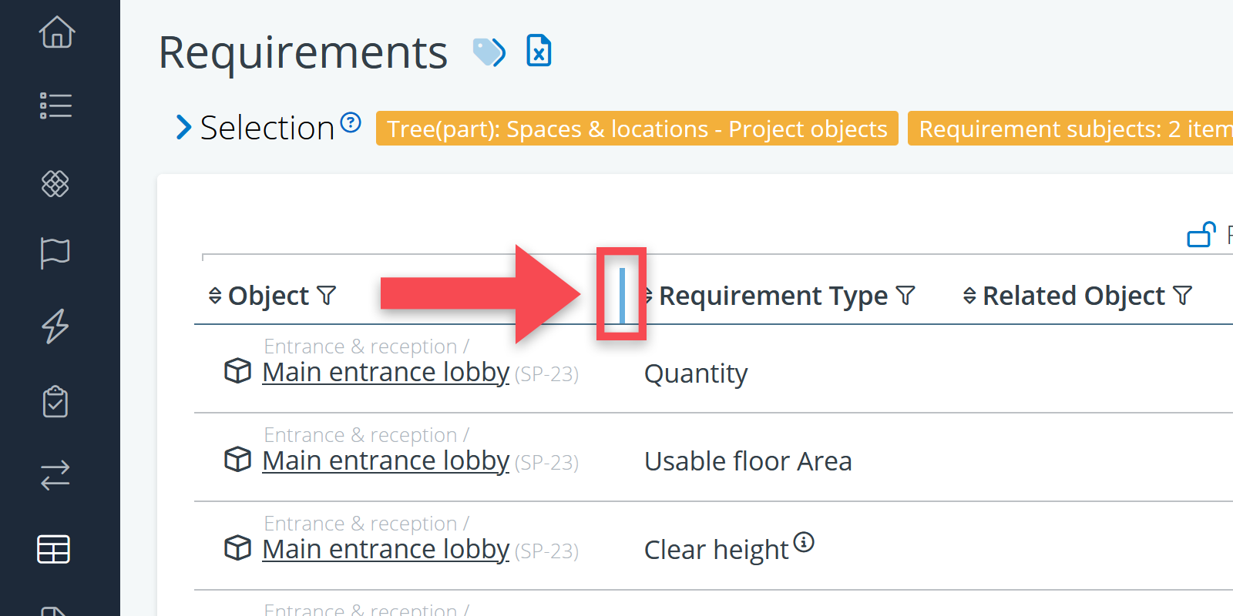Click the help icon next to Selection
The height and width of the screenshot is (616, 1233).
351,122
